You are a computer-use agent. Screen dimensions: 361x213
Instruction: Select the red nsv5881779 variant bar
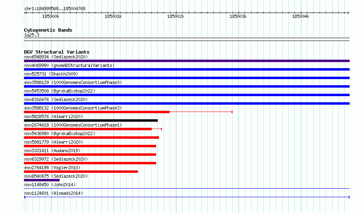[90, 146]
